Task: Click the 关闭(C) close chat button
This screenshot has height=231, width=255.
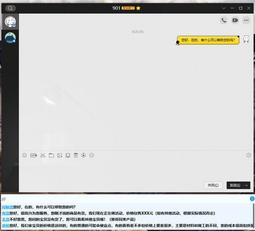Action: coord(213,185)
